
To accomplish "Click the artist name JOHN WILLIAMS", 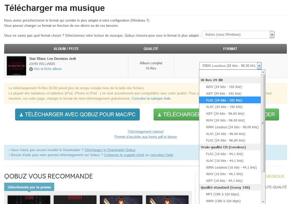I will tap(42, 64).
